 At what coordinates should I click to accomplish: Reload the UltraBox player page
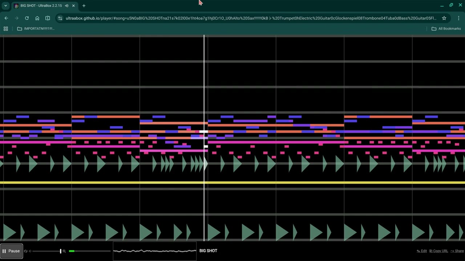tap(27, 18)
